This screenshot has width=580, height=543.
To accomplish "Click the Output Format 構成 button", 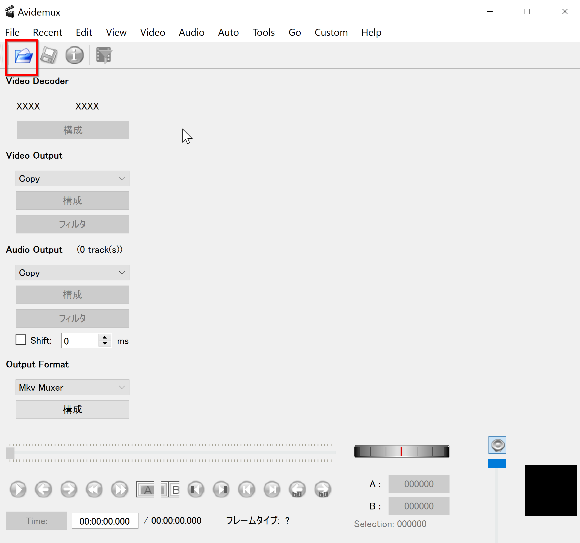I will pyautogui.click(x=73, y=409).
